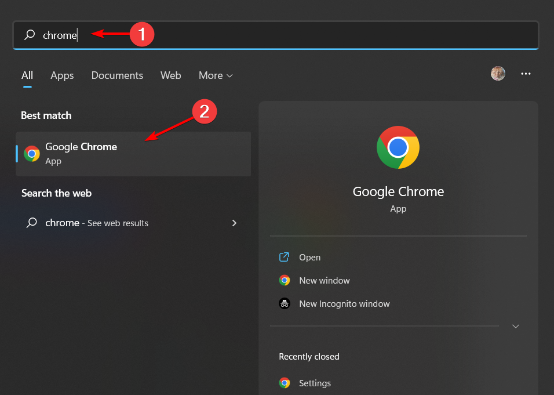Click the Incognito spy icon
This screenshot has width=554, height=395.
point(285,303)
